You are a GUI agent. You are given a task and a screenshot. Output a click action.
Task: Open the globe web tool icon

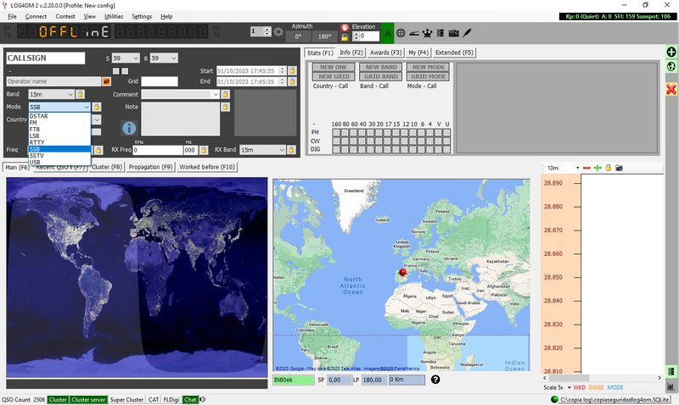pyautogui.click(x=401, y=33)
